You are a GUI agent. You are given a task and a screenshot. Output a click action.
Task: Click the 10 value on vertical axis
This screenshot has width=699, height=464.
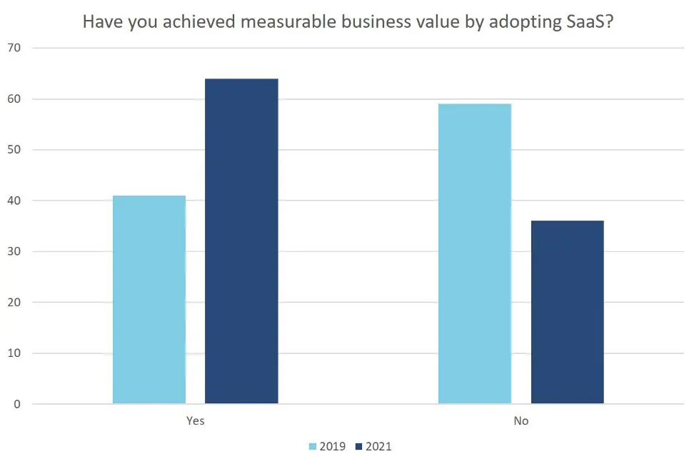(x=14, y=353)
